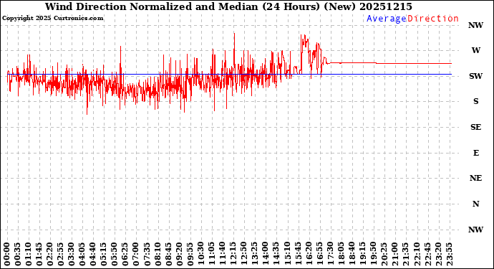494x269 pixels.
Task: Click the '07:00' time axis label
Action: point(136,255)
